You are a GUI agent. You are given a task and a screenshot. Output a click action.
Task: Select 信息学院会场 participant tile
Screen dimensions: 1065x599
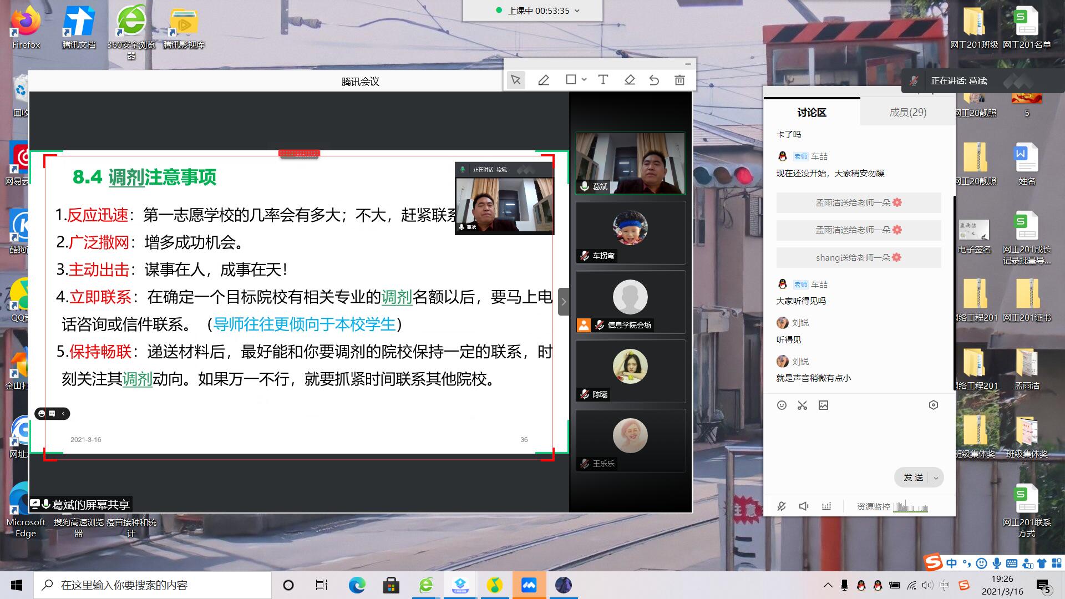click(x=630, y=302)
